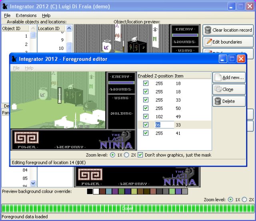Open the File menu in main window
The height and width of the screenshot is (221, 256).
coord(7,16)
